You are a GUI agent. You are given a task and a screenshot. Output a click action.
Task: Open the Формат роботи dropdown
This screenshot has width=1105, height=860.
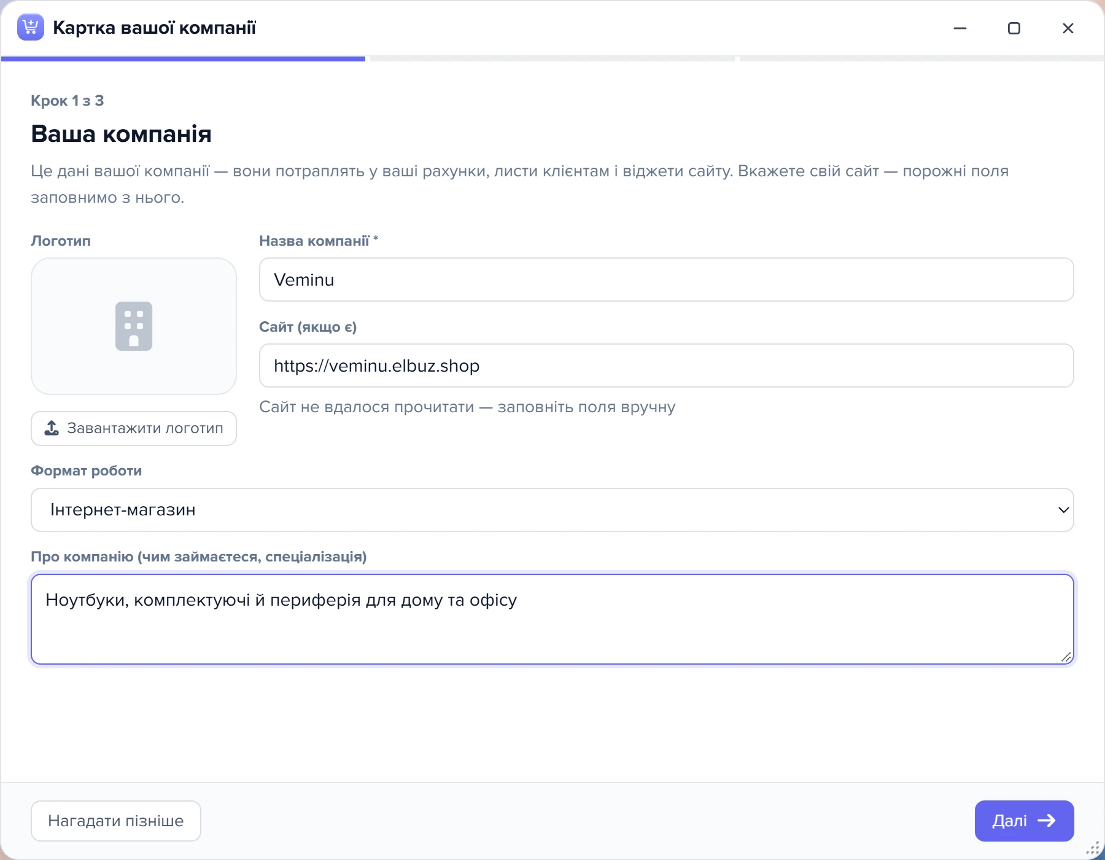pos(552,510)
